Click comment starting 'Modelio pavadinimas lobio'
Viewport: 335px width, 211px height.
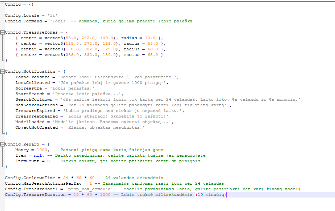click(210, 189)
